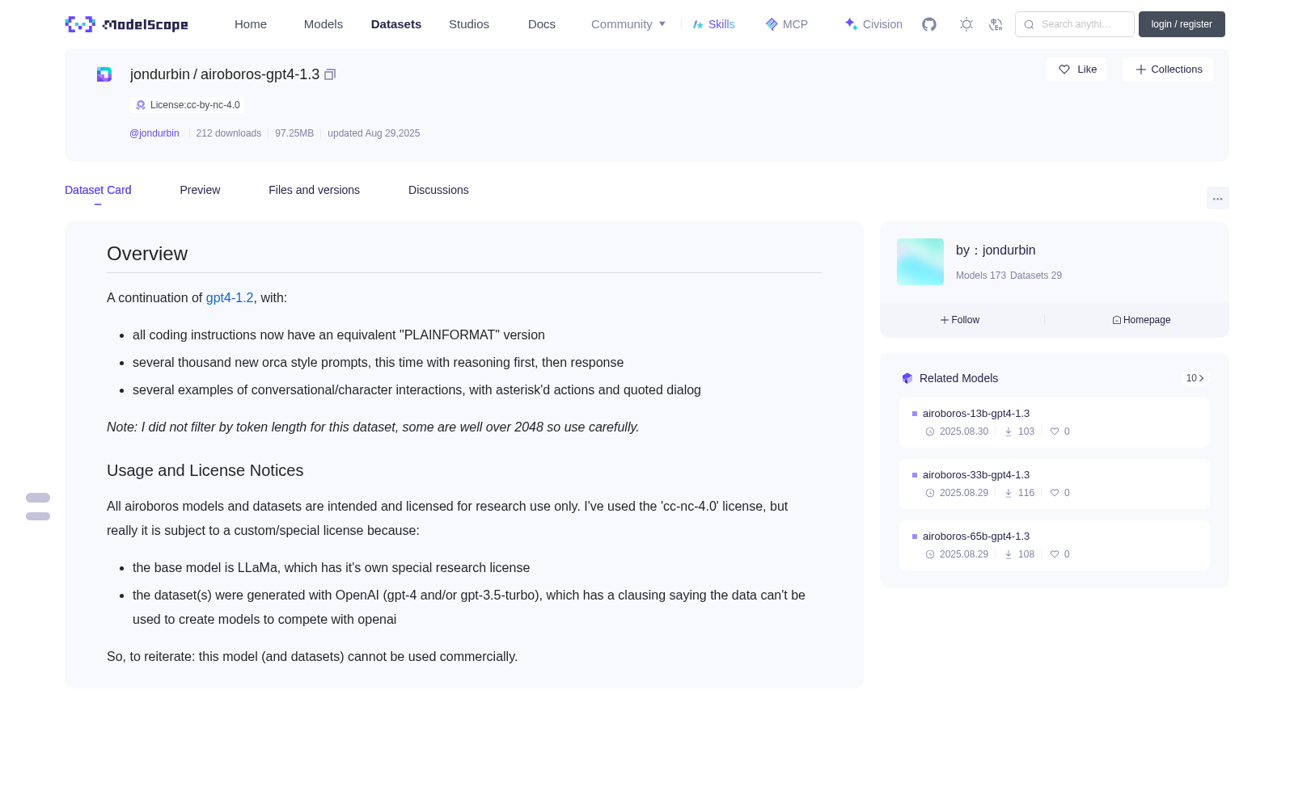The width and height of the screenshot is (1294, 808).
Task: Click "by：jondurbin" author name
Action: [996, 250]
